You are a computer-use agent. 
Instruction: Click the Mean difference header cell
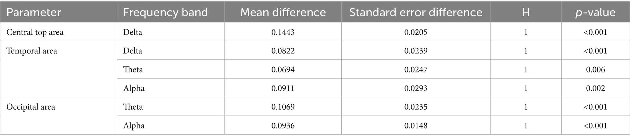click(283, 12)
